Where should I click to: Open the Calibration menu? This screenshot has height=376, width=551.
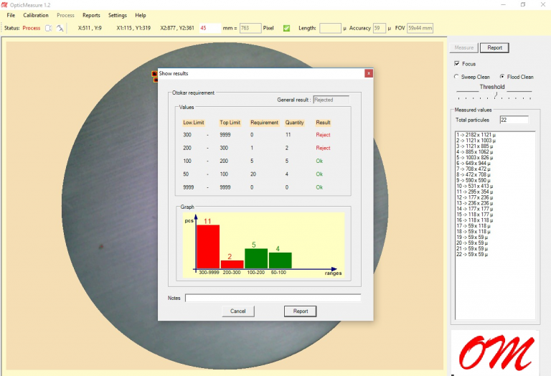36,15
